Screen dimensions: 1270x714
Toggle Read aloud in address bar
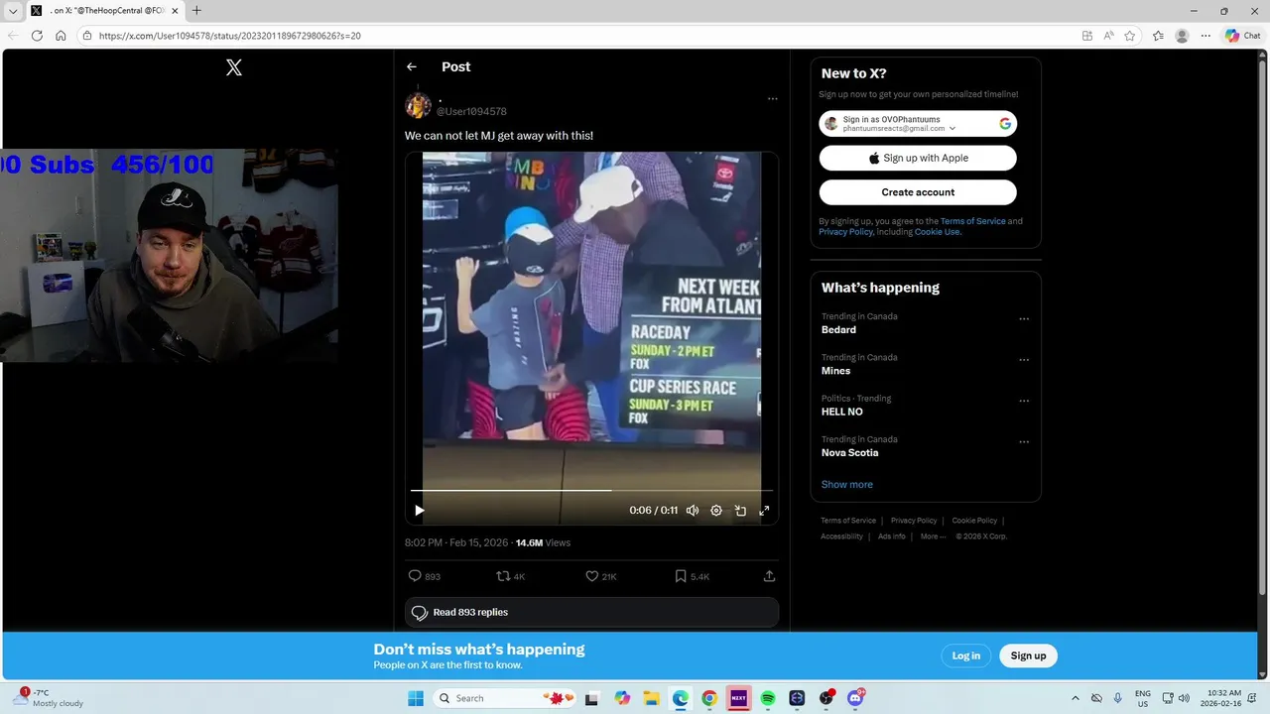(x=1108, y=36)
